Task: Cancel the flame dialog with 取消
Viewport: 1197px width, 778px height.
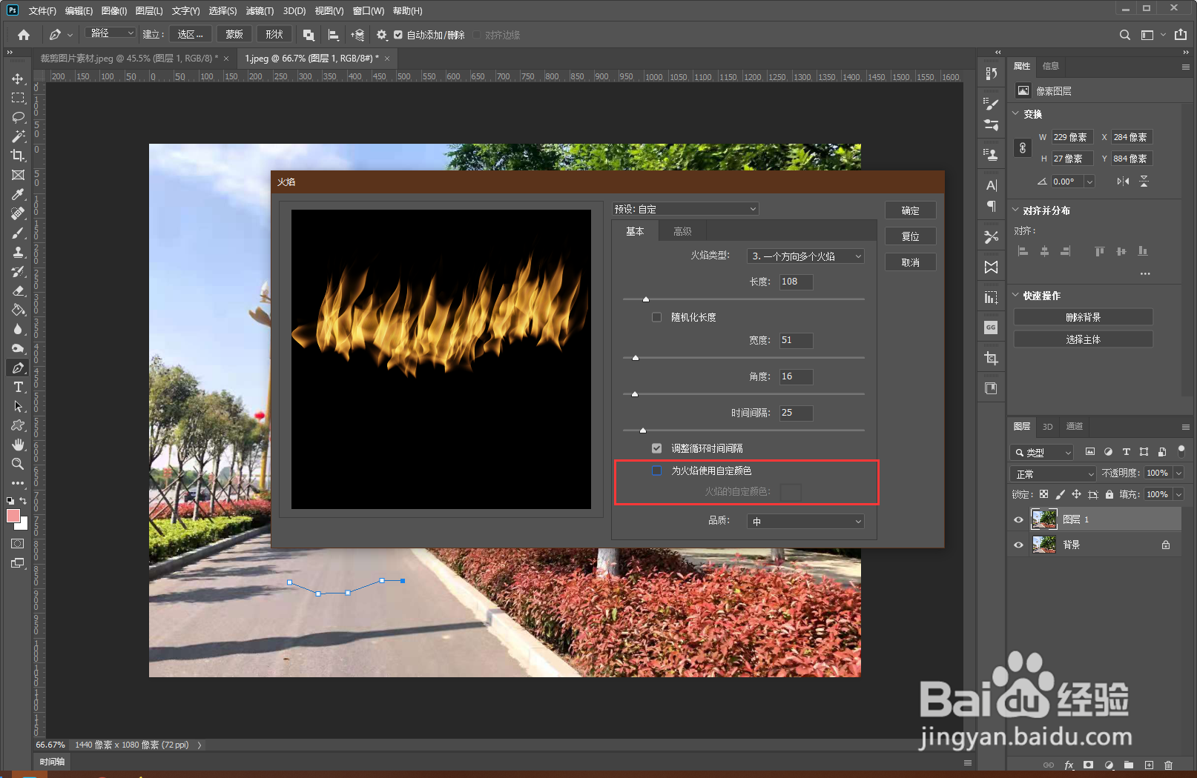Action: tap(910, 262)
